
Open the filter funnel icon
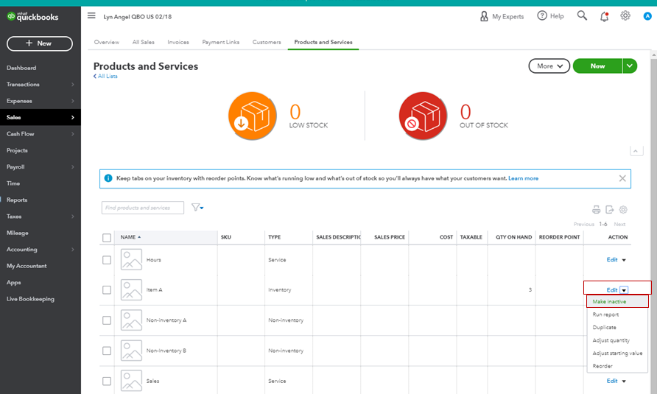coord(197,208)
